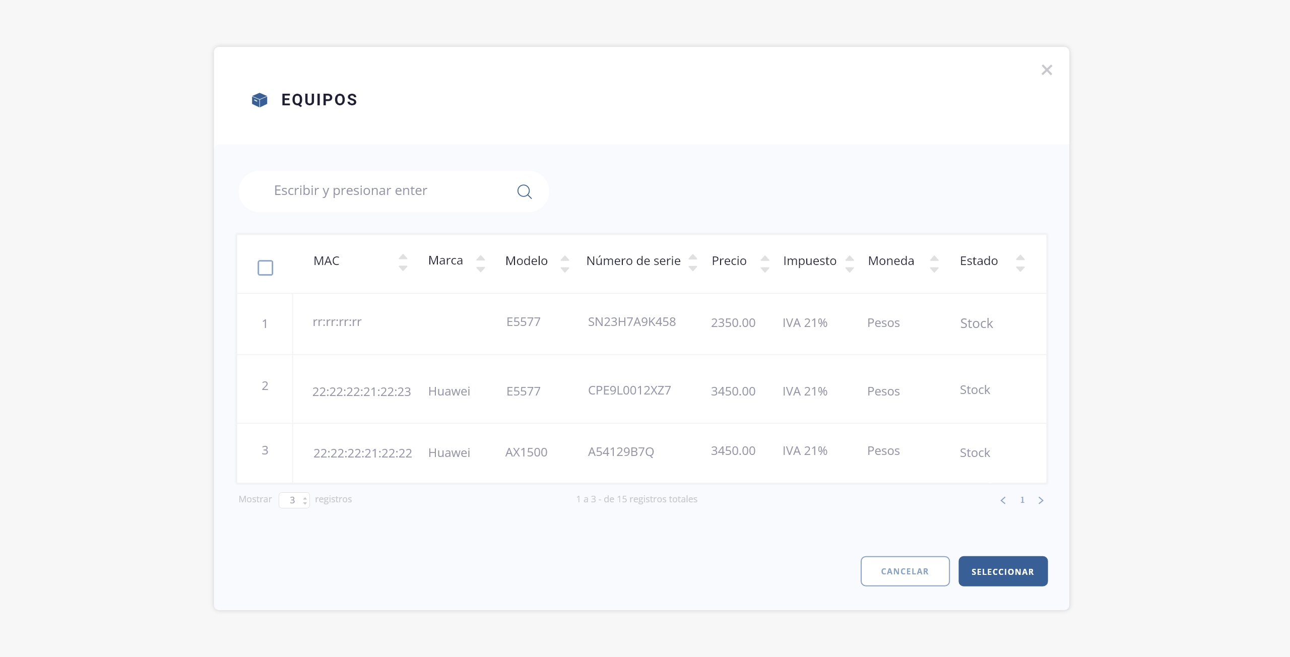Sort by Estado column arrows
The width and height of the screenshot is (1290, 657).
coord(1020,263)
